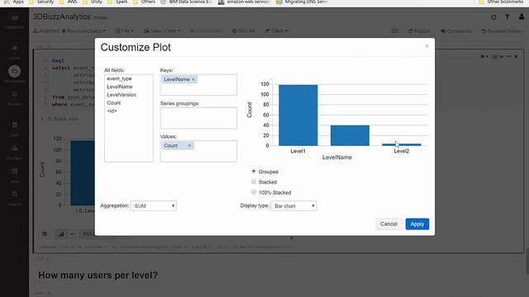This screenshot has width=529, height=297.
Task: Click Publish in notebook toolbar
Action: tap(419, 31)
